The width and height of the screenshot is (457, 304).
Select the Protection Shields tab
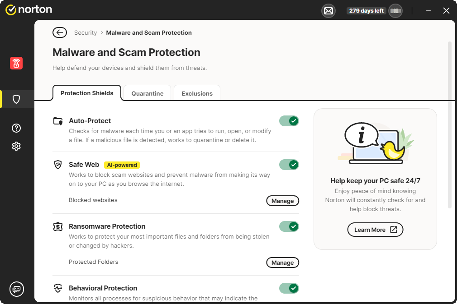[x=87, y=93]
